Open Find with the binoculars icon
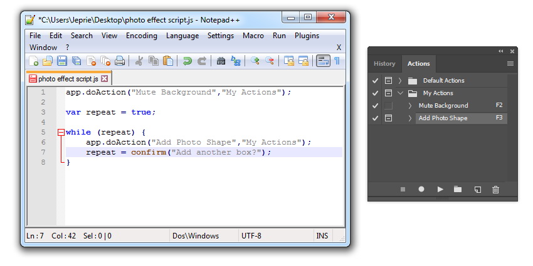The width and height of the screenshot is (533, 266). 221,61
